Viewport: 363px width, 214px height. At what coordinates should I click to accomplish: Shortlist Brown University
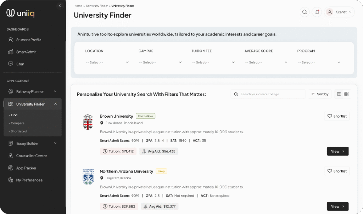tap(337, 116)
